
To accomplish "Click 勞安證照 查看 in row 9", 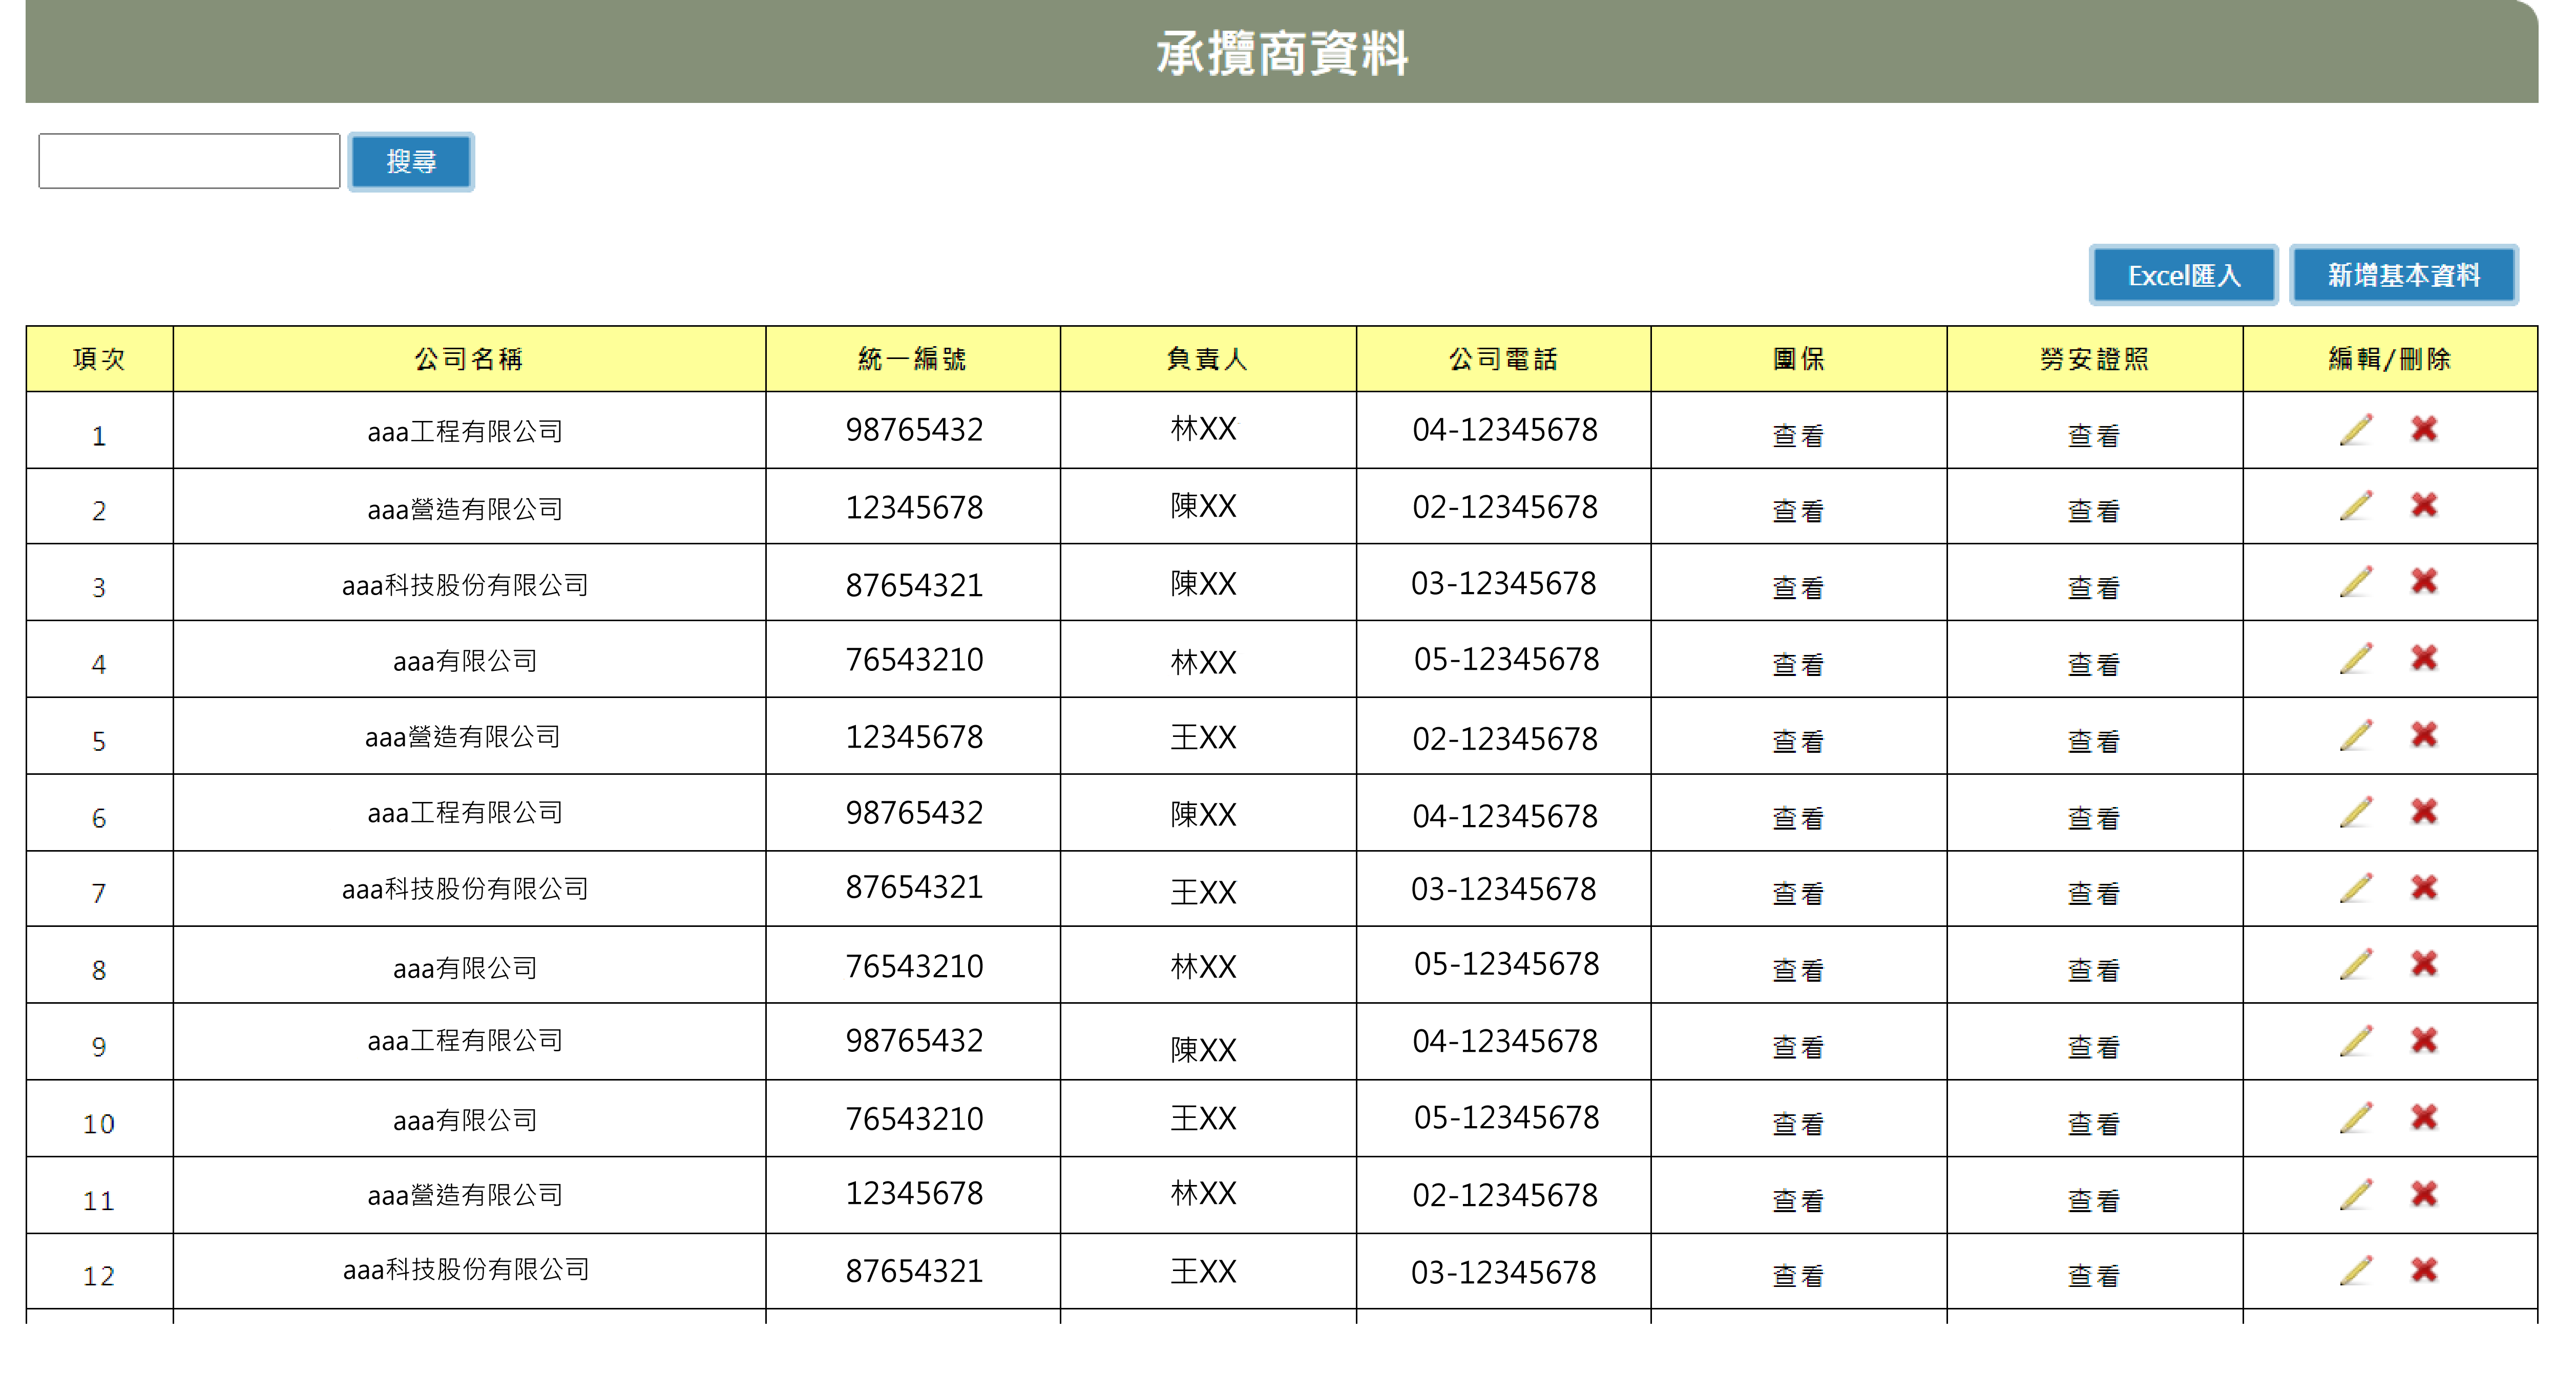I will tap(2093, 1047).
